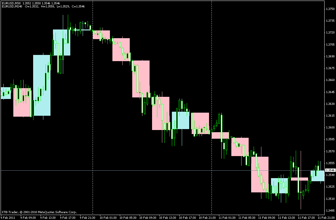Click the 11 Feb 05:30 time label

247,218
